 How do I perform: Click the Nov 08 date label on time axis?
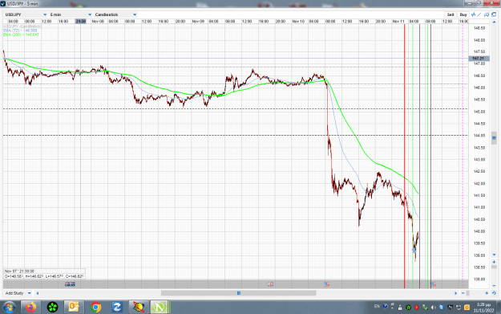click(x=98, y=21)
